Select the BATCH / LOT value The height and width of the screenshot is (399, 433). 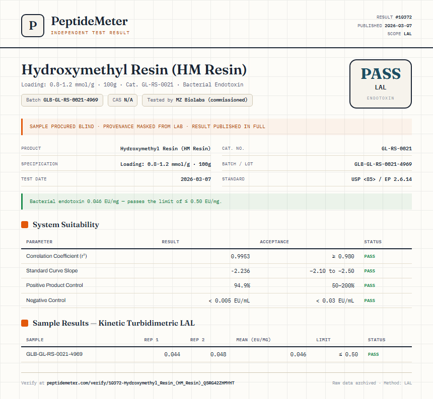[383, 164]
